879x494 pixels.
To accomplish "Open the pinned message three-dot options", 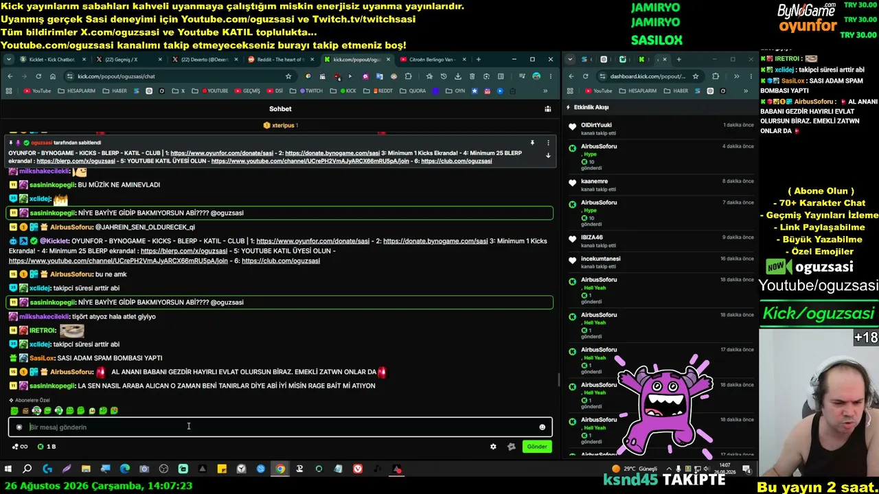I will [x=548, y=143].
